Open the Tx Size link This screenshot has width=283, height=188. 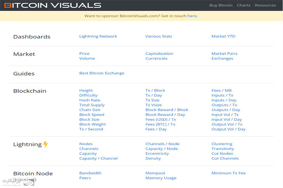(152, 100)
